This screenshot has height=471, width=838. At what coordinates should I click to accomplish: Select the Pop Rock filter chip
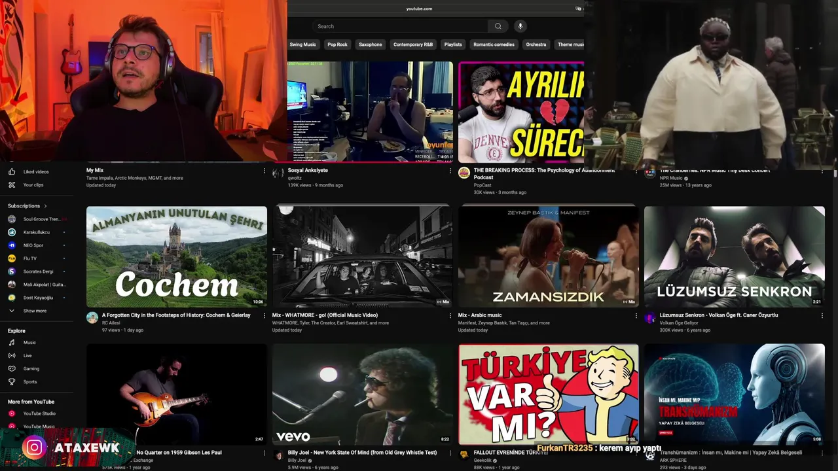tap(338, 44)
